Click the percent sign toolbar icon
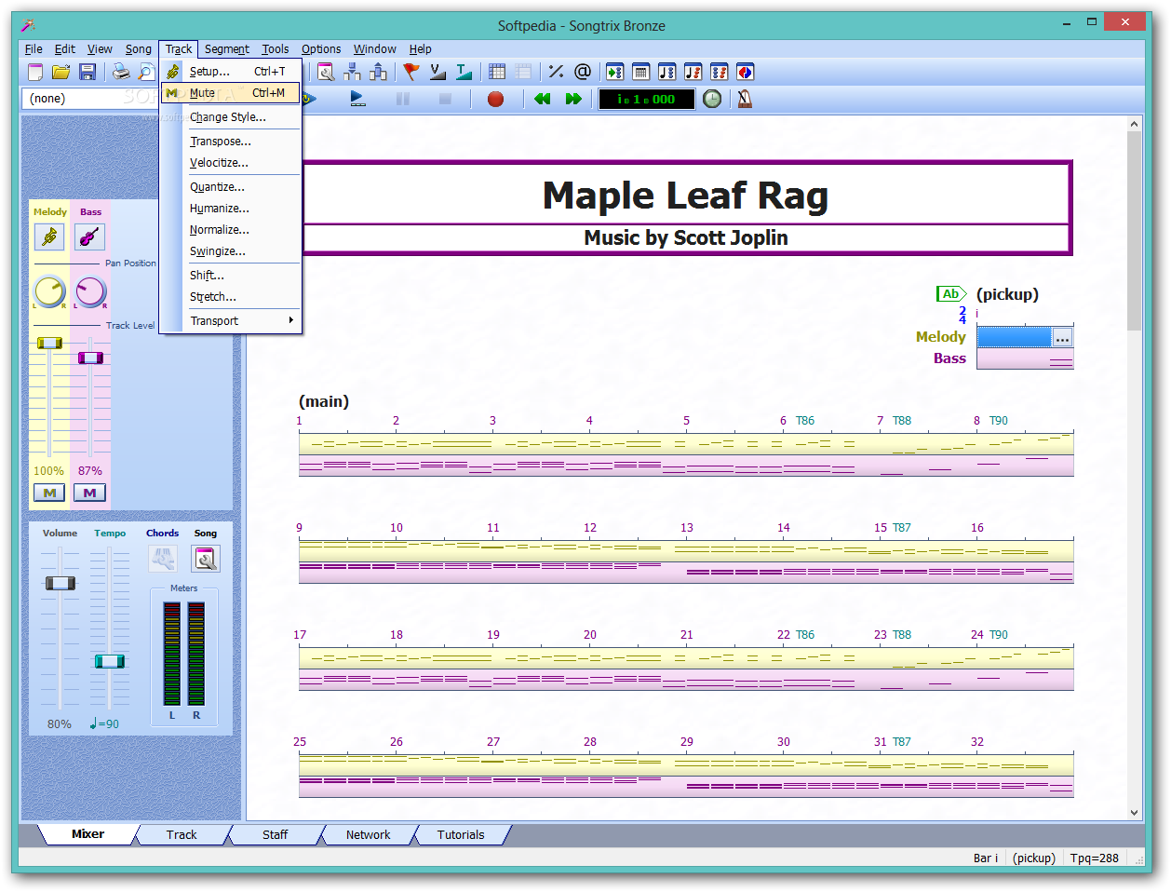This screenshot has width=1171, height=892. tap(556, 72)
